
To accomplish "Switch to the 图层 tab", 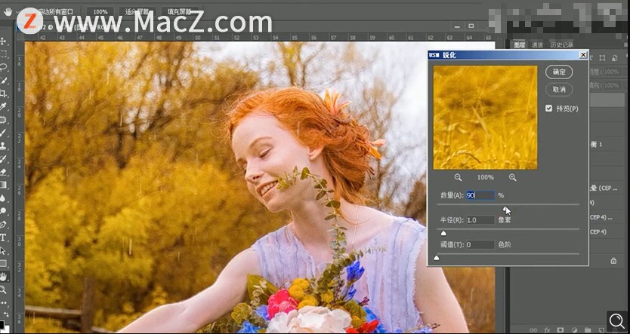I will click(x=520, y=45).
